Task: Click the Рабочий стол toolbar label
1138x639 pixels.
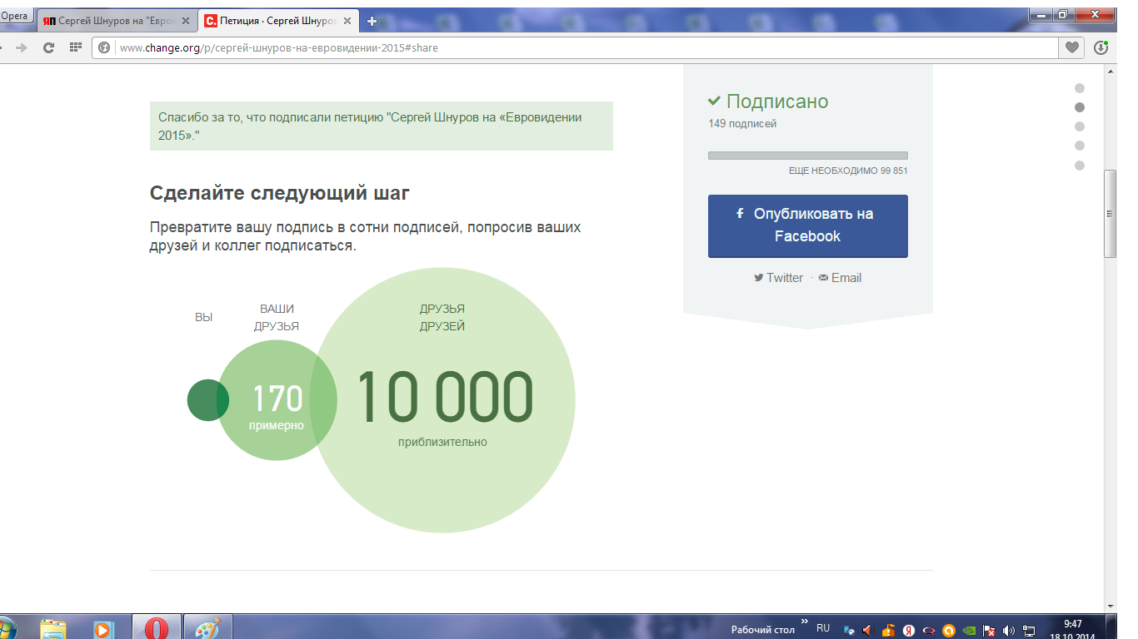Action: [x=762, y=630]
